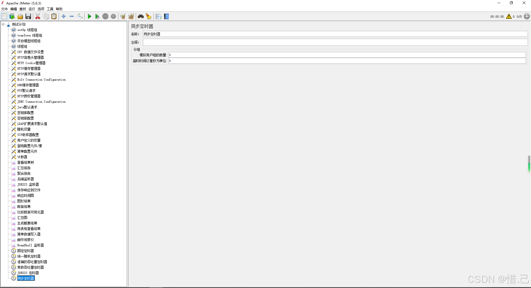Select the setUp 线程组 tree item
Image resolution: width=531 pixels, height=288 pixels.
(27, 30)
